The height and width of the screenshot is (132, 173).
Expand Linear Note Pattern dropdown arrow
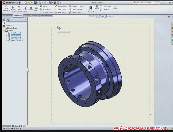(36, 13)
